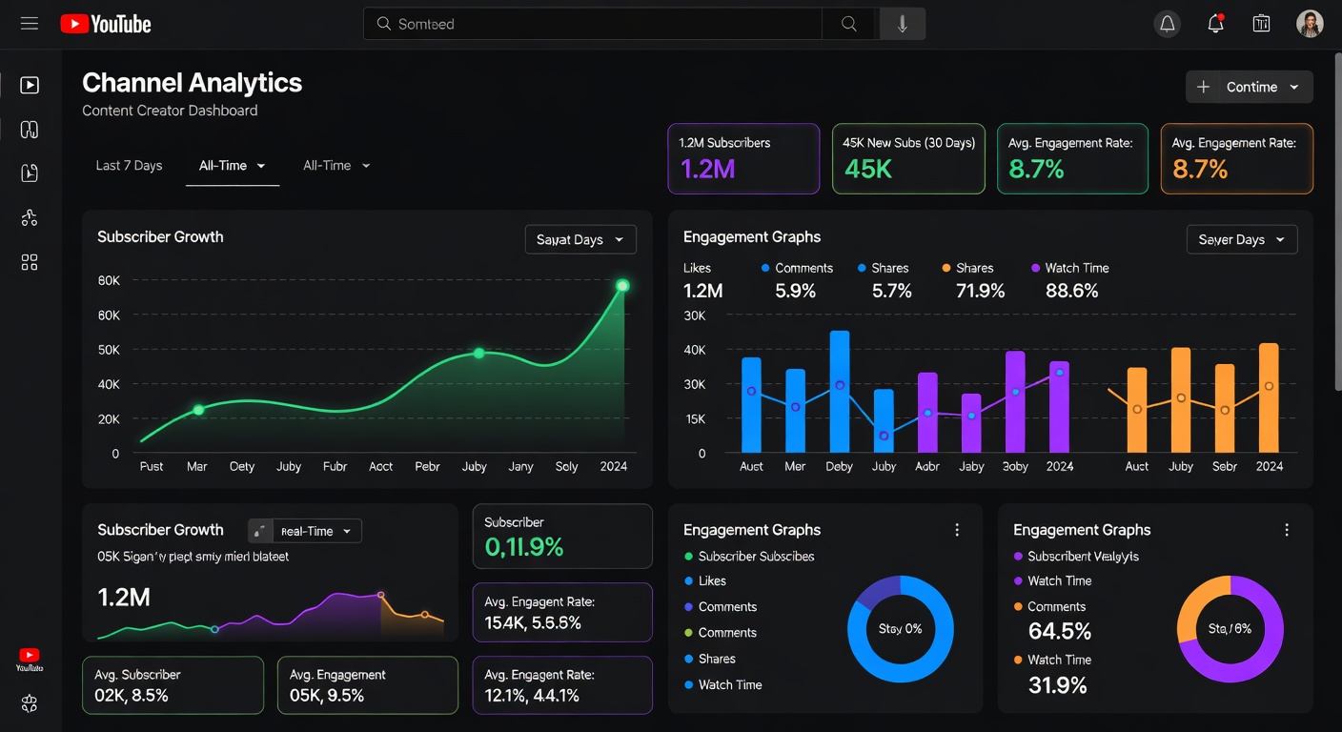This screenshot has height=732, width=1342.
Task: Click the Contime button
Action: click(1250, 87)
